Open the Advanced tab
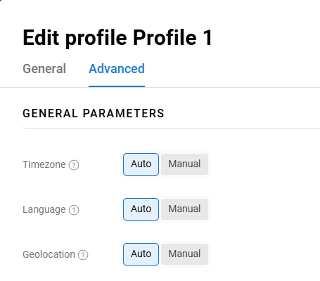This screenshot has height=281, width=320. point(117,69)
